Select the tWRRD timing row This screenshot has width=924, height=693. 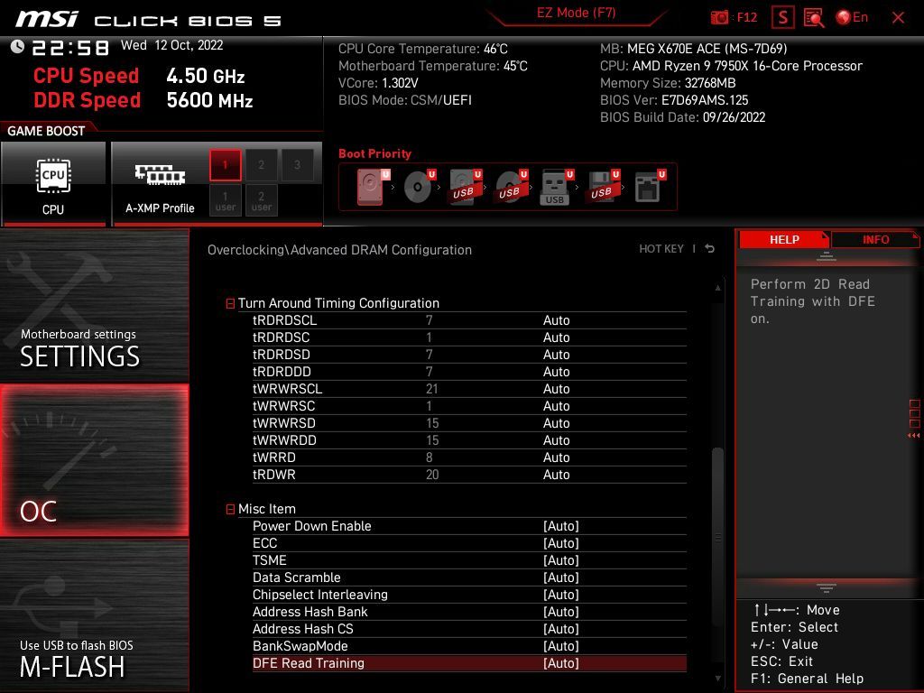coord(469,457)
